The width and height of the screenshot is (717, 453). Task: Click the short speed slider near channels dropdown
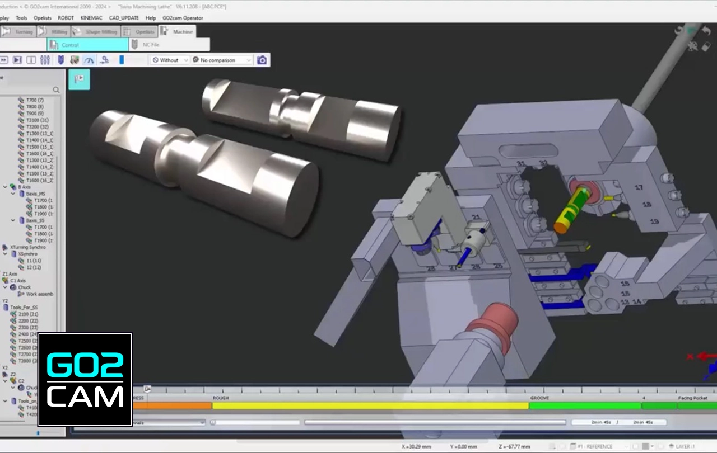[254, 422]
